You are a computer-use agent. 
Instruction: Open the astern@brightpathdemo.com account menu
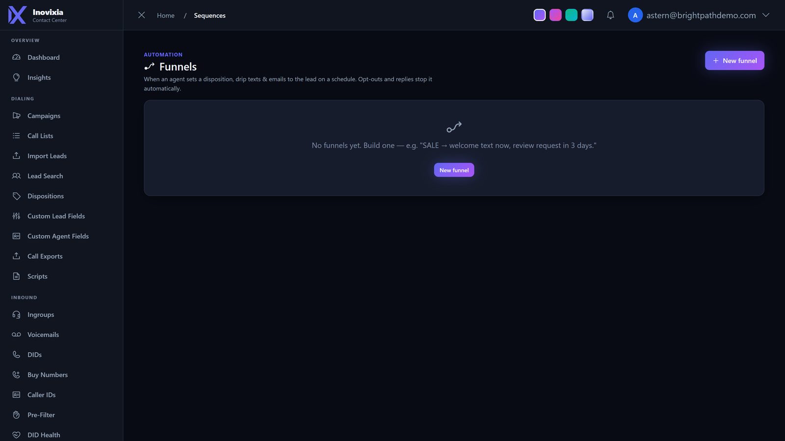point(699,15)
